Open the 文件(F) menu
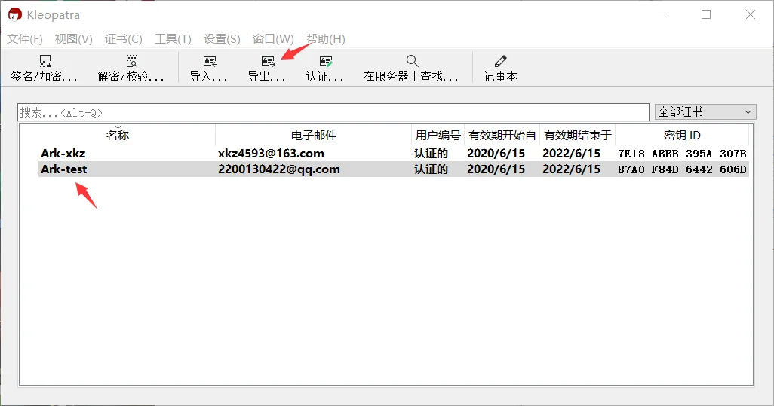The height and width of the screenshot is (406, 774). (25, 39)
